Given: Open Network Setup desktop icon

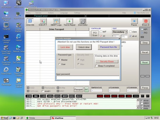Looking at the screenshot, I should coord(19,49).
